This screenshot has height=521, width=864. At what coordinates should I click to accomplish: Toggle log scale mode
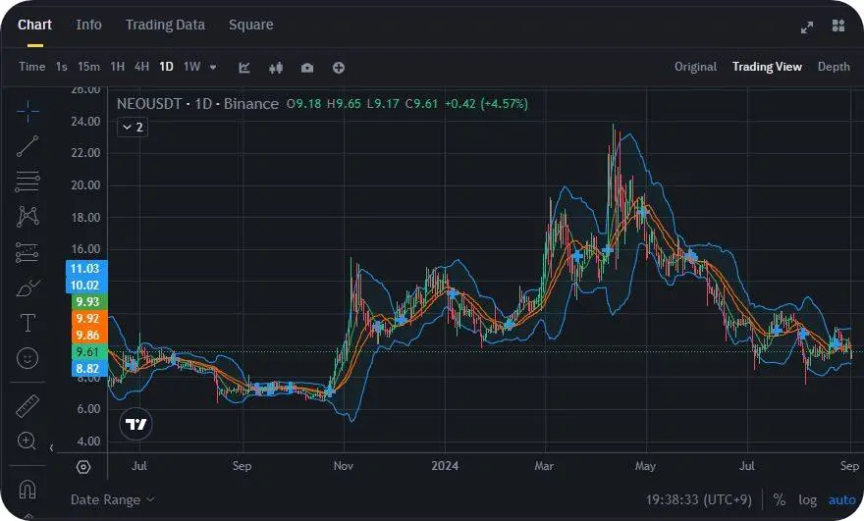(807, 499)
